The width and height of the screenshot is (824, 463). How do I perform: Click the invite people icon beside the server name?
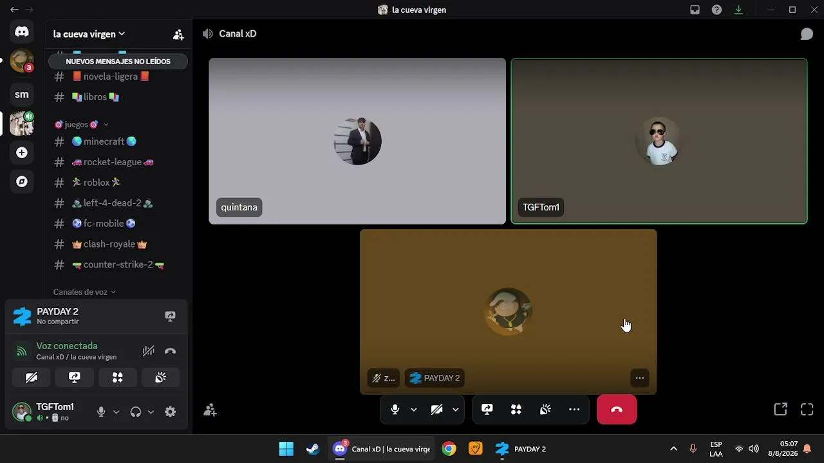coord(178,35)
